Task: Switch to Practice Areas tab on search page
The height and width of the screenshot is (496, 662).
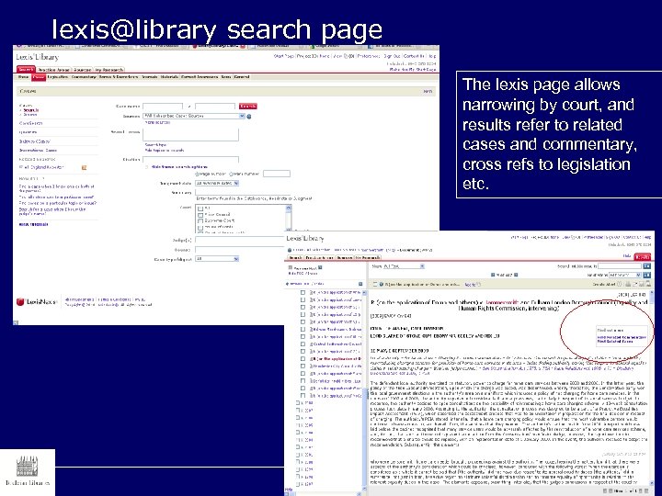Action: click(x=53, y=70)
